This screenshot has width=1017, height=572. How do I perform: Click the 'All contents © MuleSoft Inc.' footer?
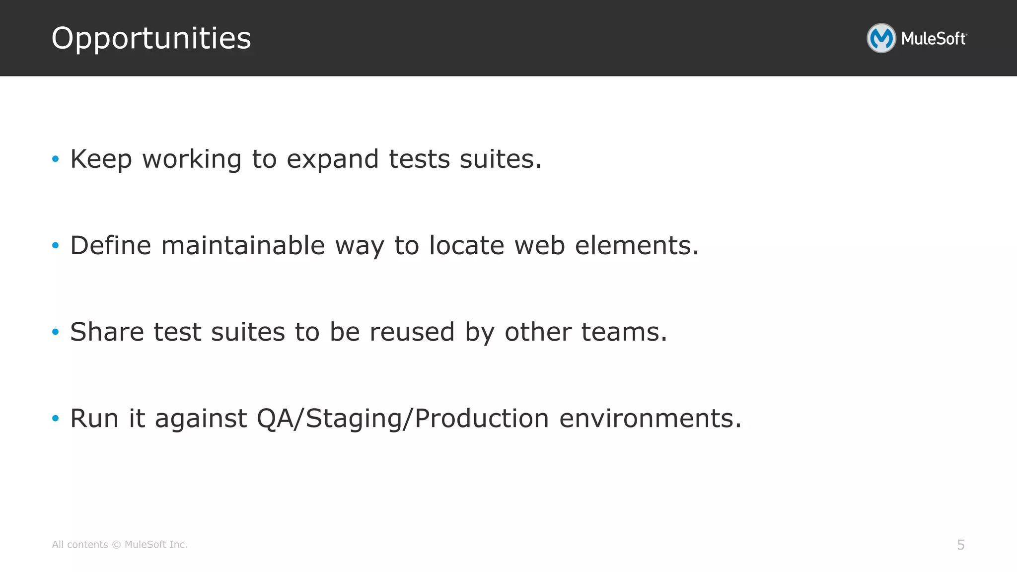coord(120,545)
